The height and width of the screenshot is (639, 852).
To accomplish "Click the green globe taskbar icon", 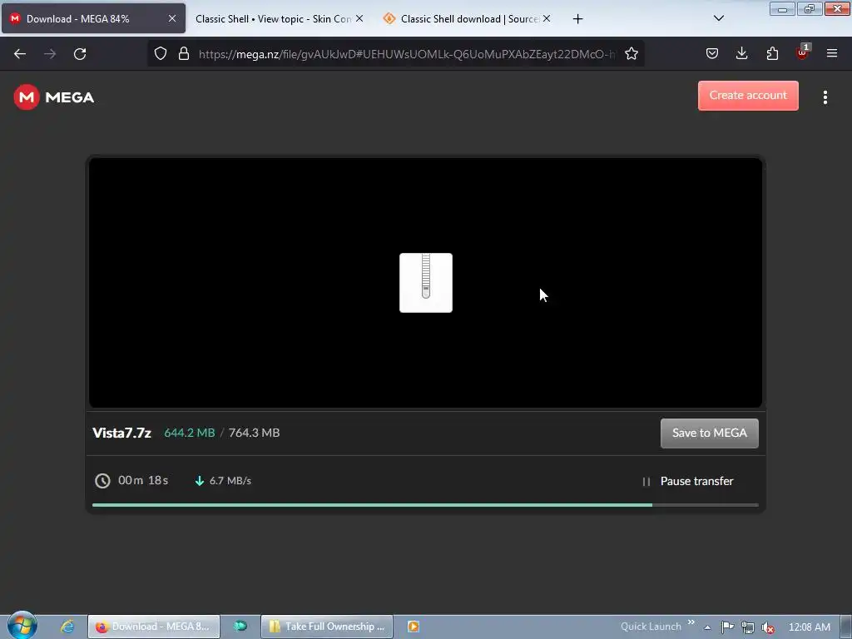I will 240,627.
